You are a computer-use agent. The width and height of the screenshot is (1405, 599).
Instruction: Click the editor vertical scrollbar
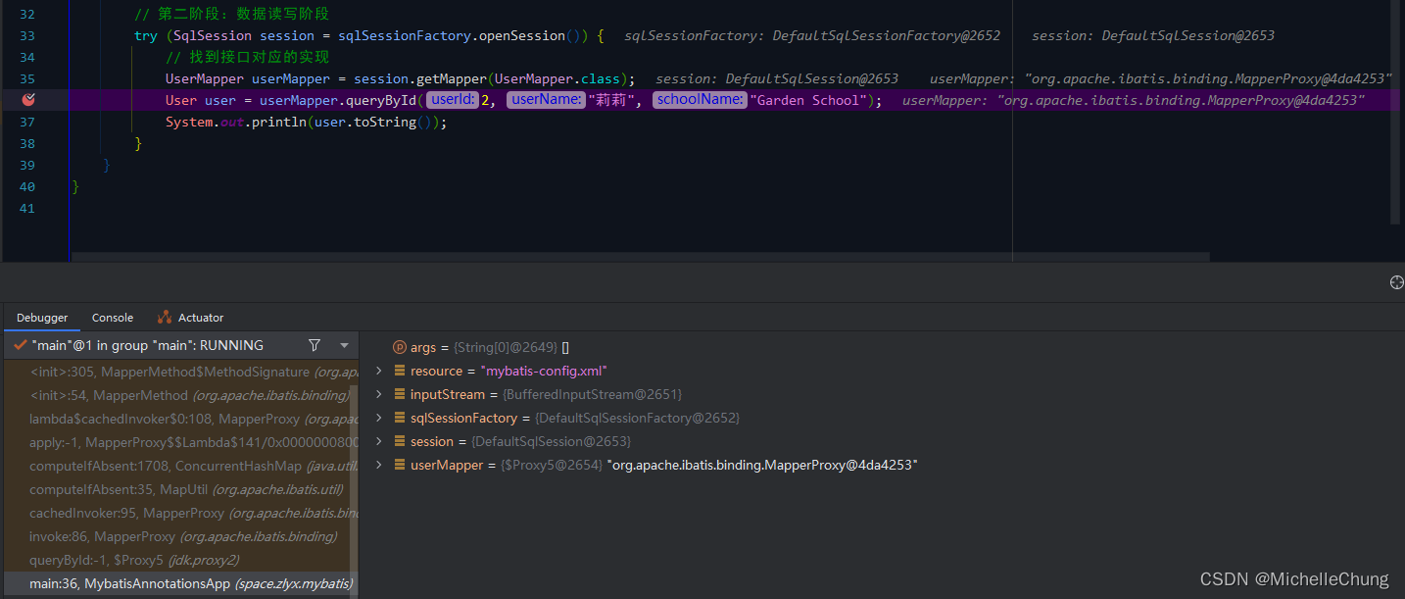(1396, 113)
